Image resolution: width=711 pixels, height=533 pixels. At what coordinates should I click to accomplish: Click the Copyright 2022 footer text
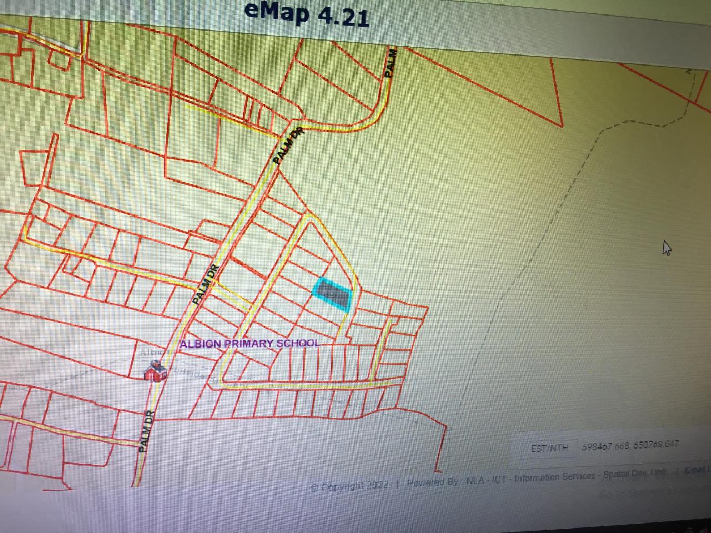(x=349, y=486)
